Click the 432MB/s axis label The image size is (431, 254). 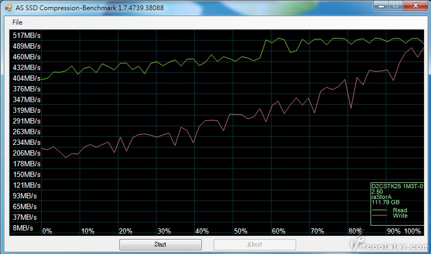26,67
